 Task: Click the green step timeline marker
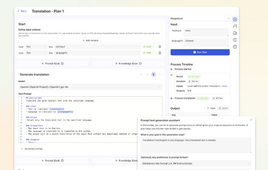[x=171, y=75]
